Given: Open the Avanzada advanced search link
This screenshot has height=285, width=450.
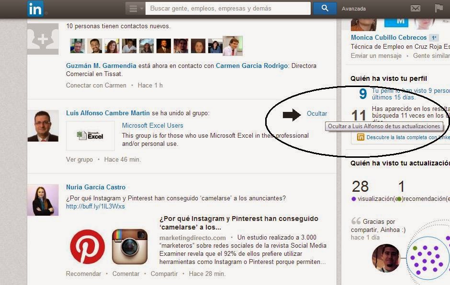Looking at the screenshot, I should tap(353, 9).
